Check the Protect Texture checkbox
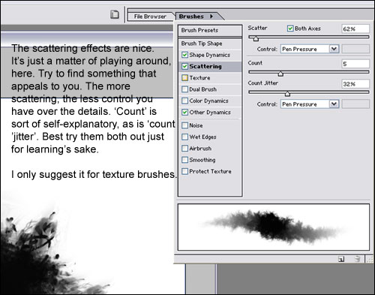375x295 pixels. [184, 171]
